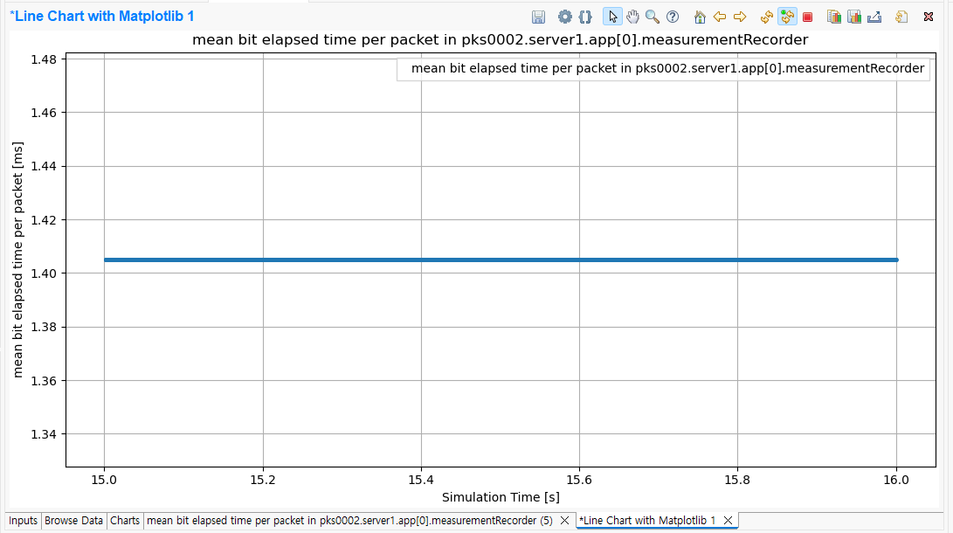Open chart configuration gear settings
This screenshot has height=533, width=953.
coord(565,17)
